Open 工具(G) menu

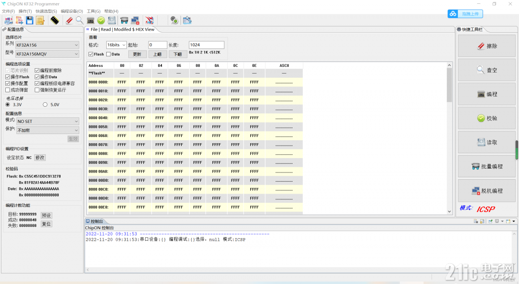click(x=93, y=11)
